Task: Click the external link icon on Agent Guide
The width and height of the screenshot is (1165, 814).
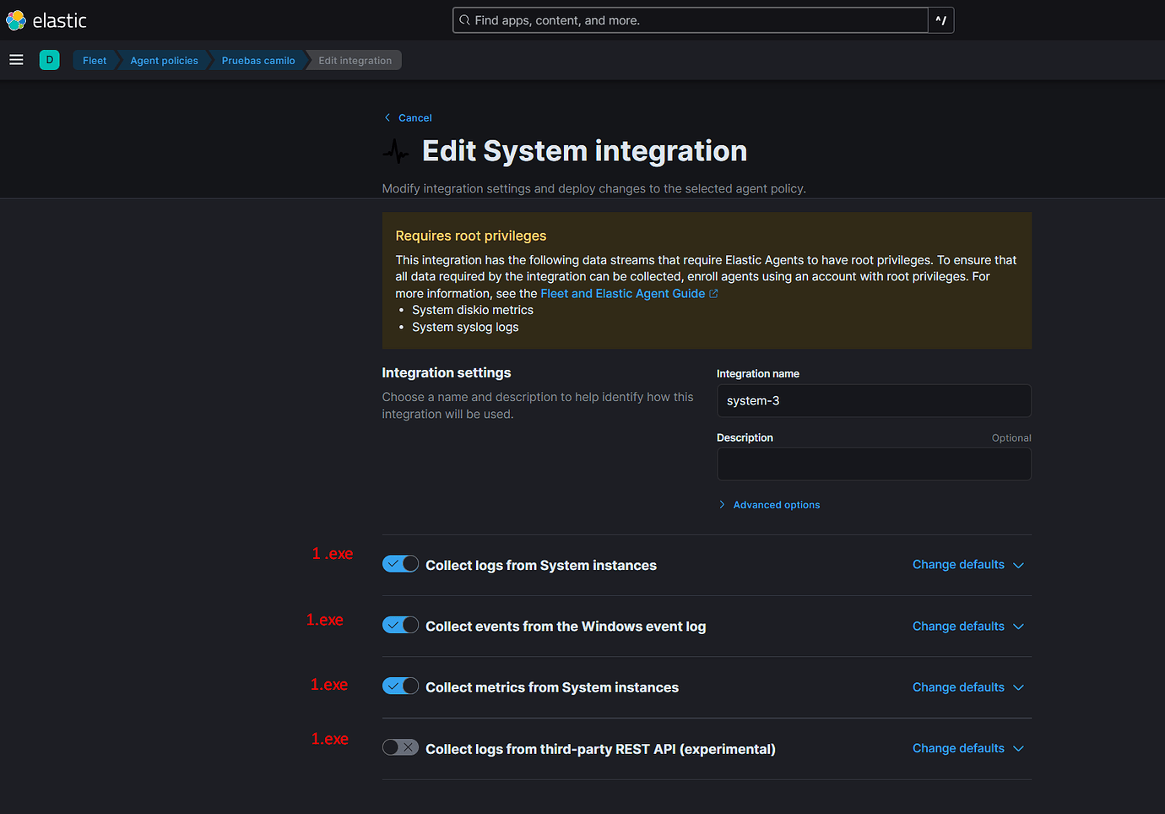Action: [713, 293]
